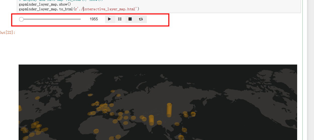Pause the year animation
The image size is (314, 140).
120,19
